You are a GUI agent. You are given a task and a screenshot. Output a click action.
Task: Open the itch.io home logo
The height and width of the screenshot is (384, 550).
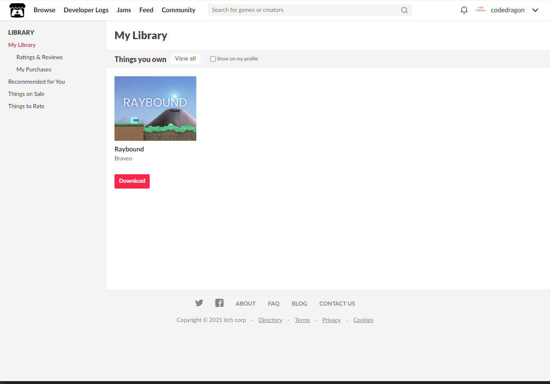[x=17, y=10]
